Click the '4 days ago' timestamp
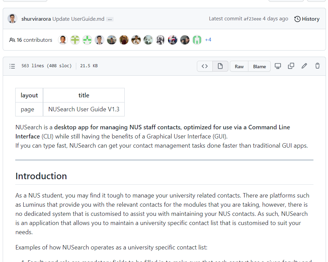The width and height of the screenshot is (328, 262). point(275,19)
